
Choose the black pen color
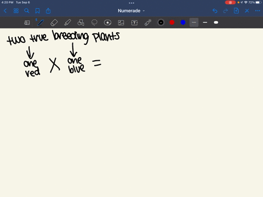(x=161, y=22)
